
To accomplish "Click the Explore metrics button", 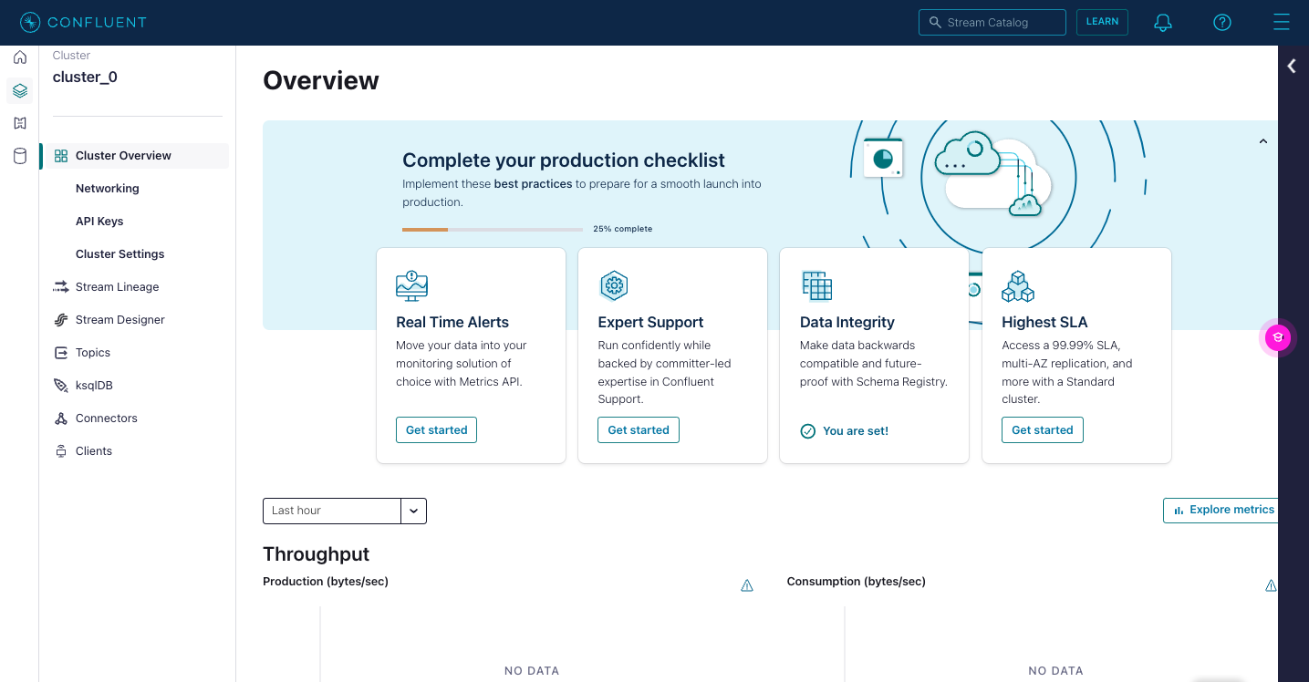I will pos(1221,511).
